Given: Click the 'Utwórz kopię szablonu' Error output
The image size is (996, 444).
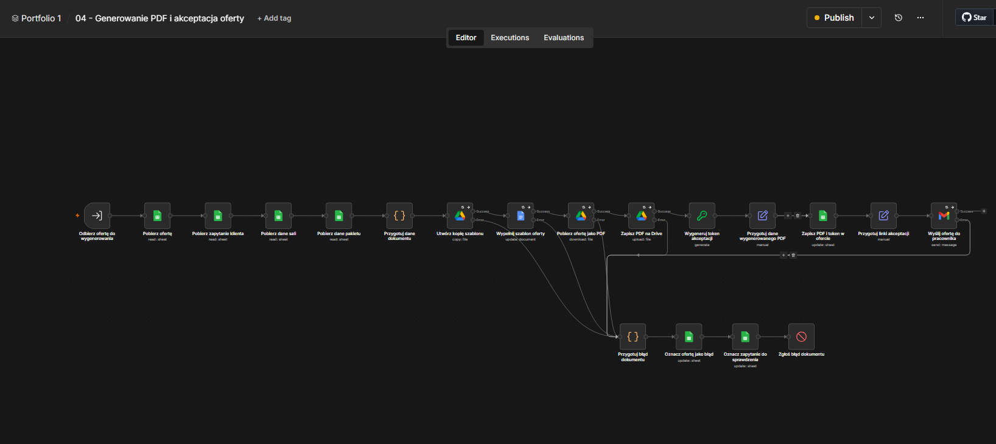Looking at the screenshot, I should coord(474,220).
